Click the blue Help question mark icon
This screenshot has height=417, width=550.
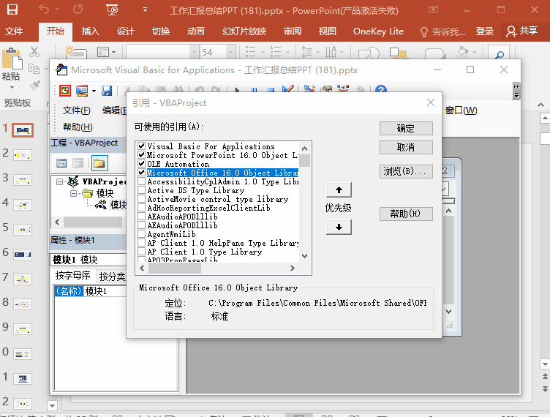(380, 89)
